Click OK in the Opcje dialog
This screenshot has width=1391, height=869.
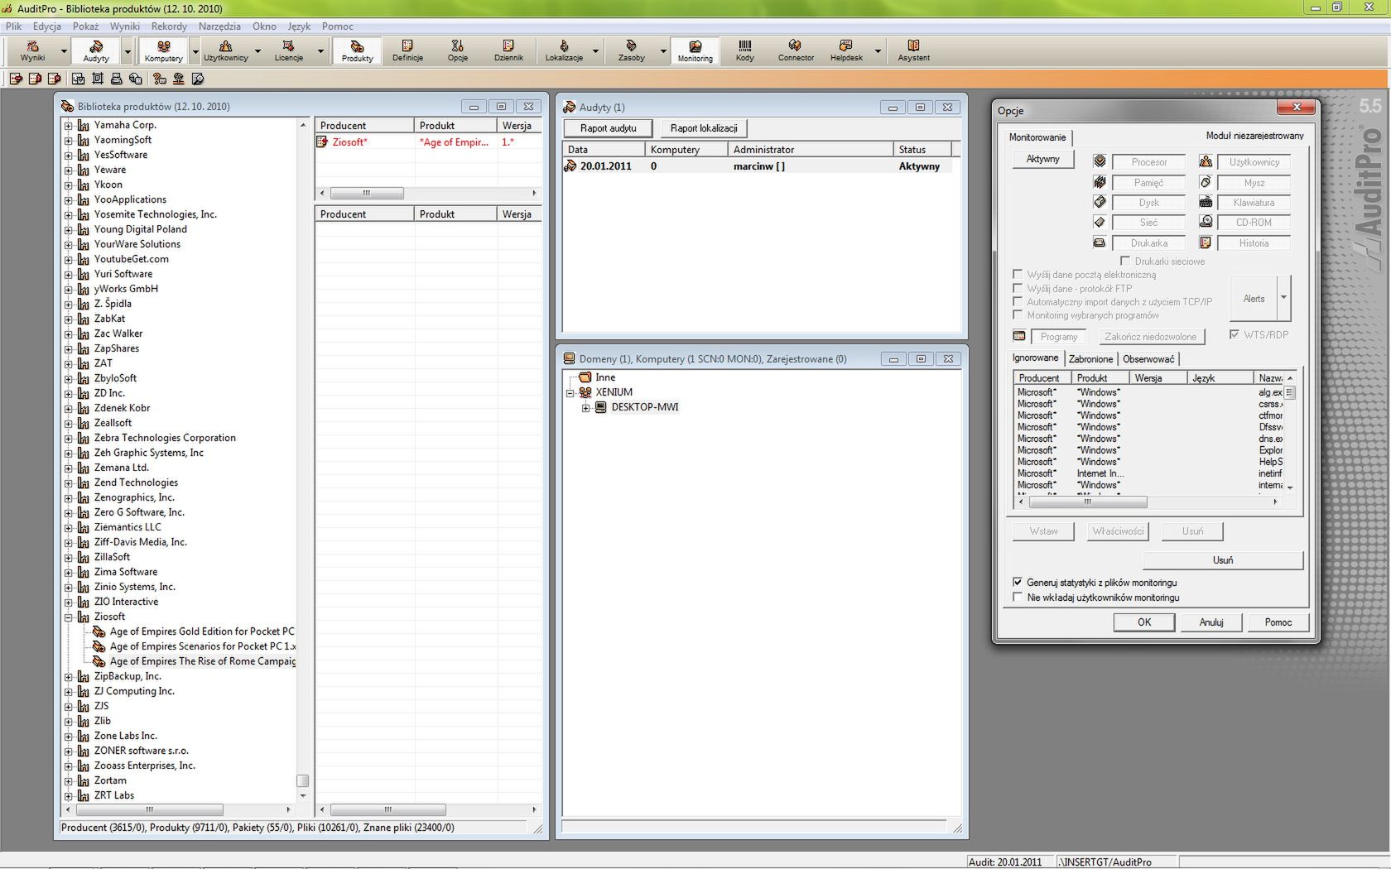point(1143,622)
